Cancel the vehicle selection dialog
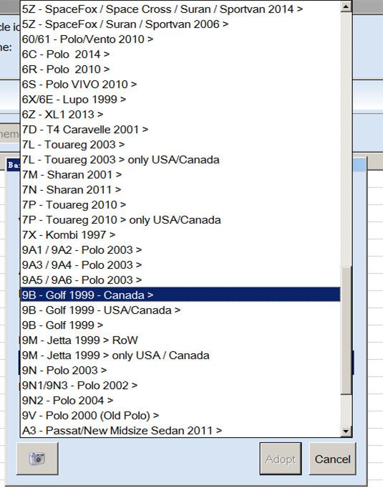 coord(332,459)
